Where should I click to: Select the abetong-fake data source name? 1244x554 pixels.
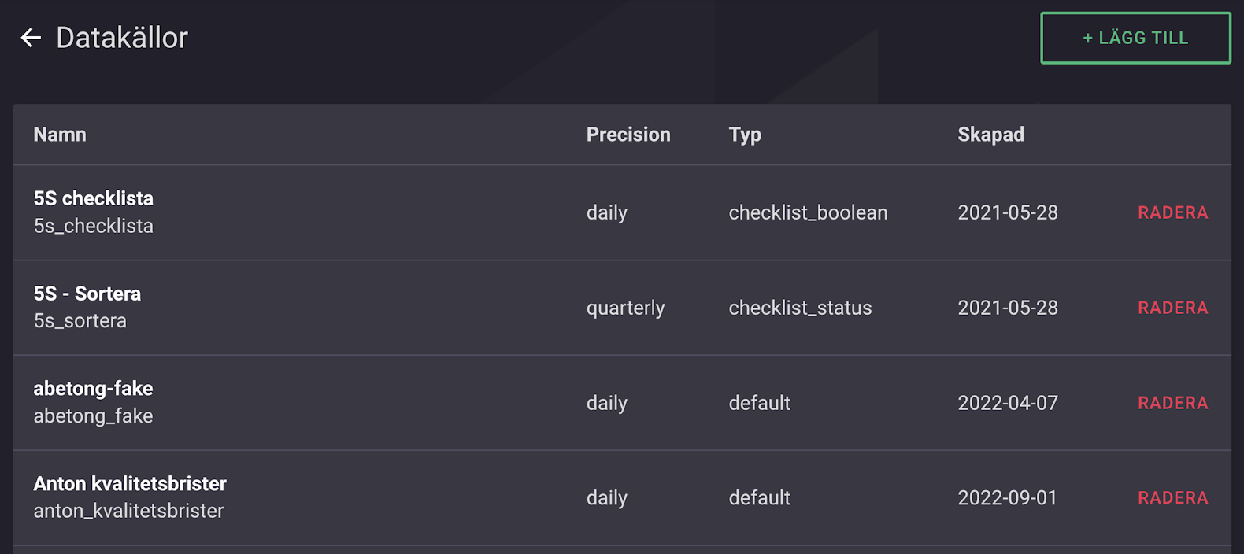[93, 389]
